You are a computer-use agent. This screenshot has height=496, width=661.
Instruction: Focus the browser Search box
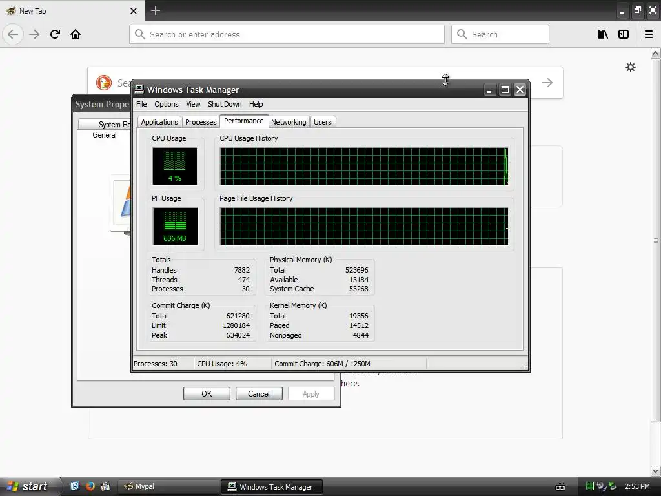pyautogui.click(x=500, y=34)
